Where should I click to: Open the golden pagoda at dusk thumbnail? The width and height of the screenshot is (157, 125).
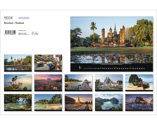78,102
